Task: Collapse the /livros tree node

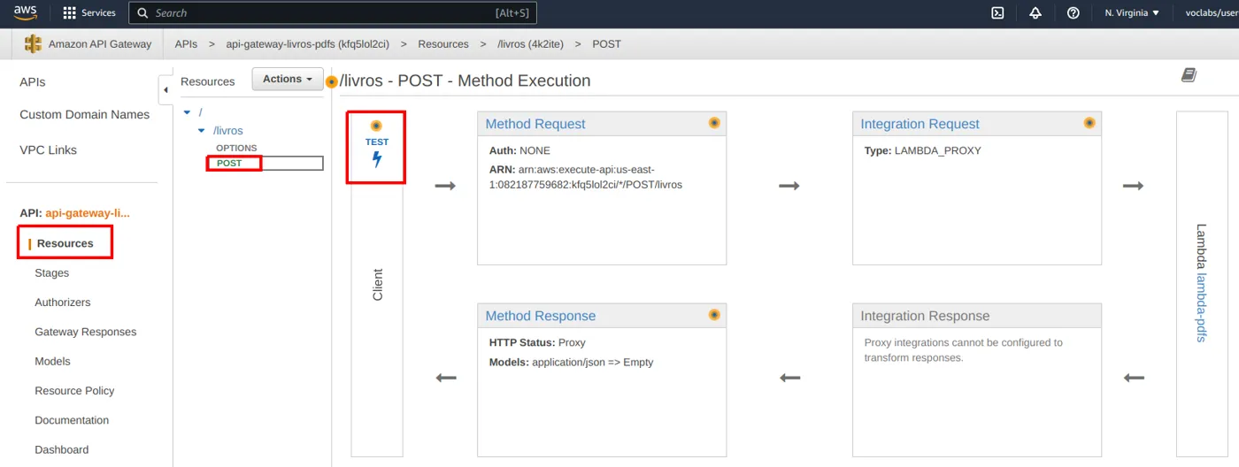Action: (202, 131)
